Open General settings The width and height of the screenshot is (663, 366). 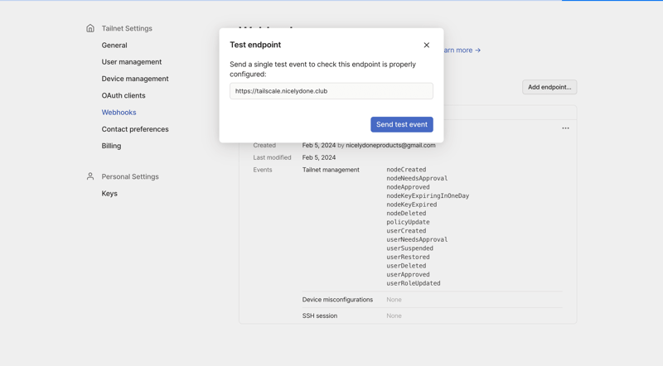114,46
